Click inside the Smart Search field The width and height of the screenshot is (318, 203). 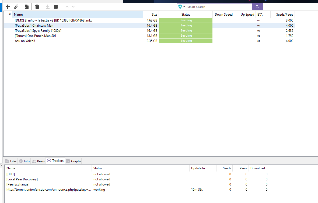(x=219, y=7)
